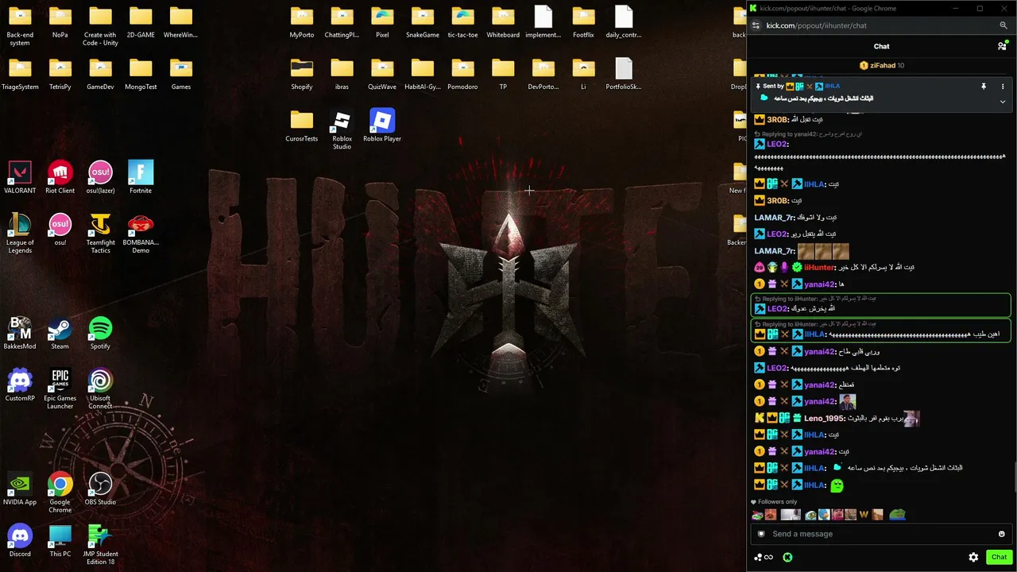Viewport: 1017px width, 572px height.
Task: Select the VALORANT desktop icon
Action: pos(20,177)
